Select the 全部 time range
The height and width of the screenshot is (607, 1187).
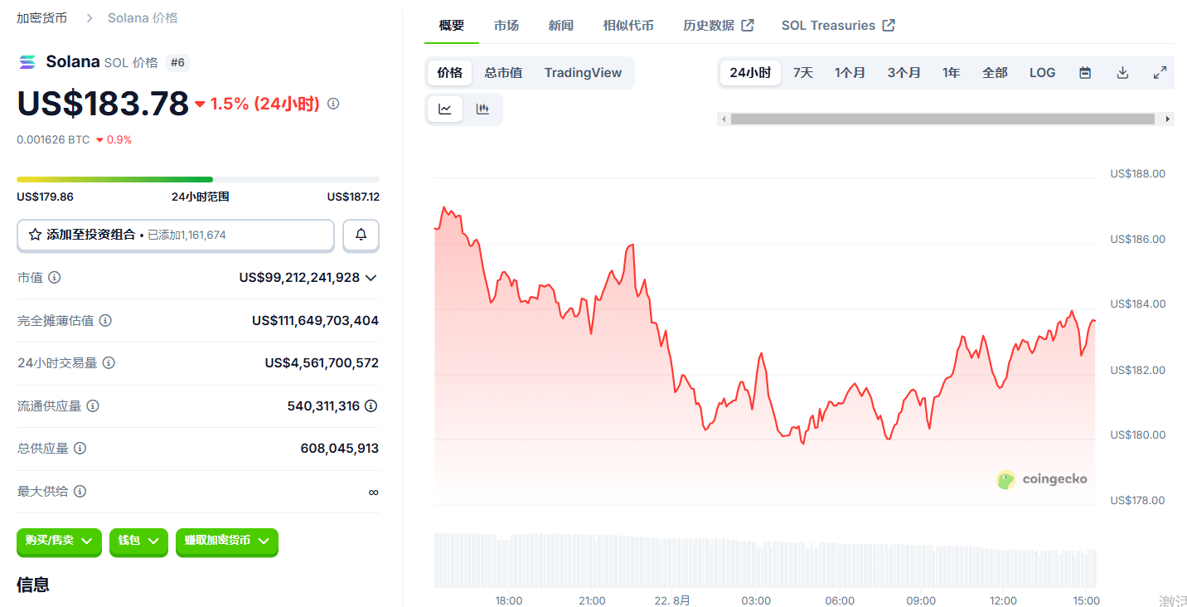995,73
